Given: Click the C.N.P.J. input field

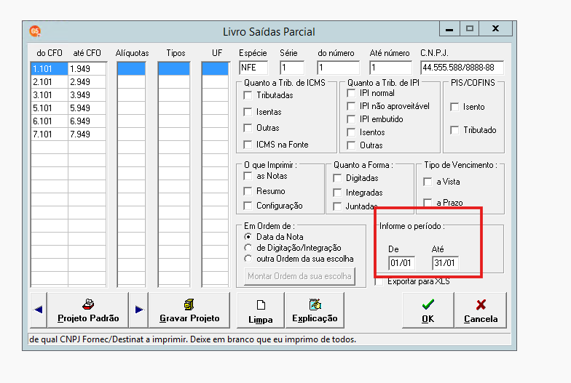Looking at the screenshot, I should 462,68.
